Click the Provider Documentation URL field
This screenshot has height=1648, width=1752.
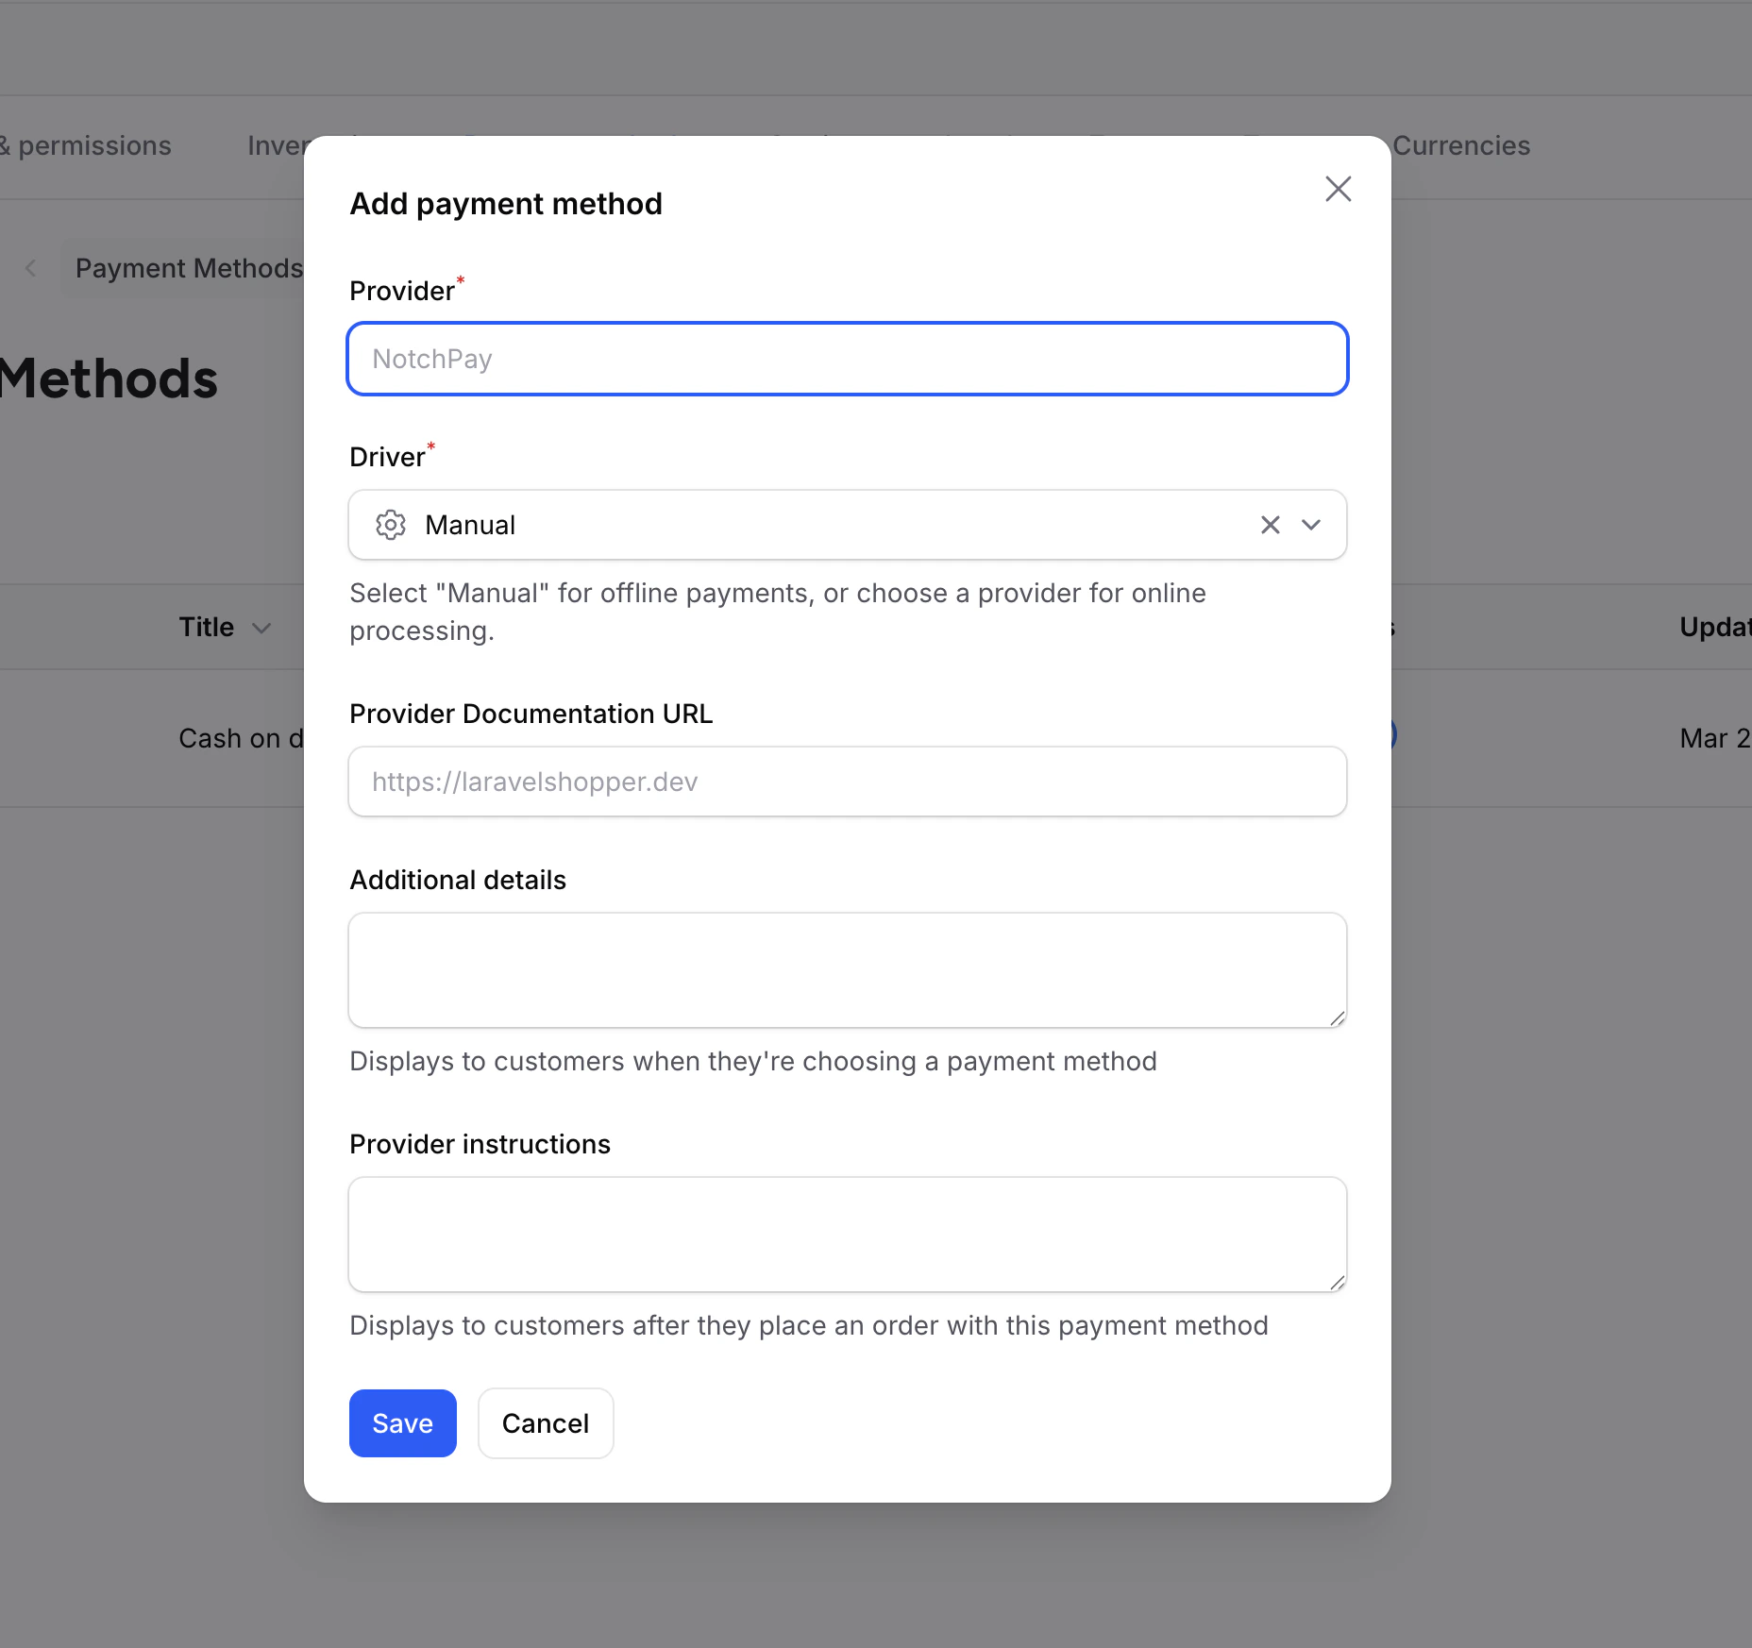pyautogui.click(x=847, y=782)
